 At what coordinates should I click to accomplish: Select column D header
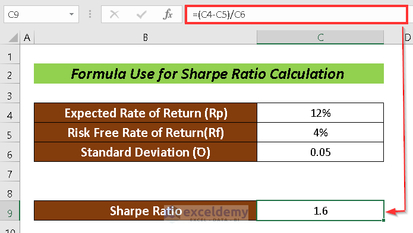(x=407, y=37)
